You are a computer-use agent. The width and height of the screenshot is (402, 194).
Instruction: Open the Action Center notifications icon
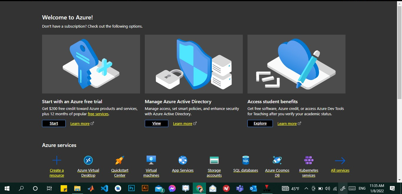coord(392,188)
